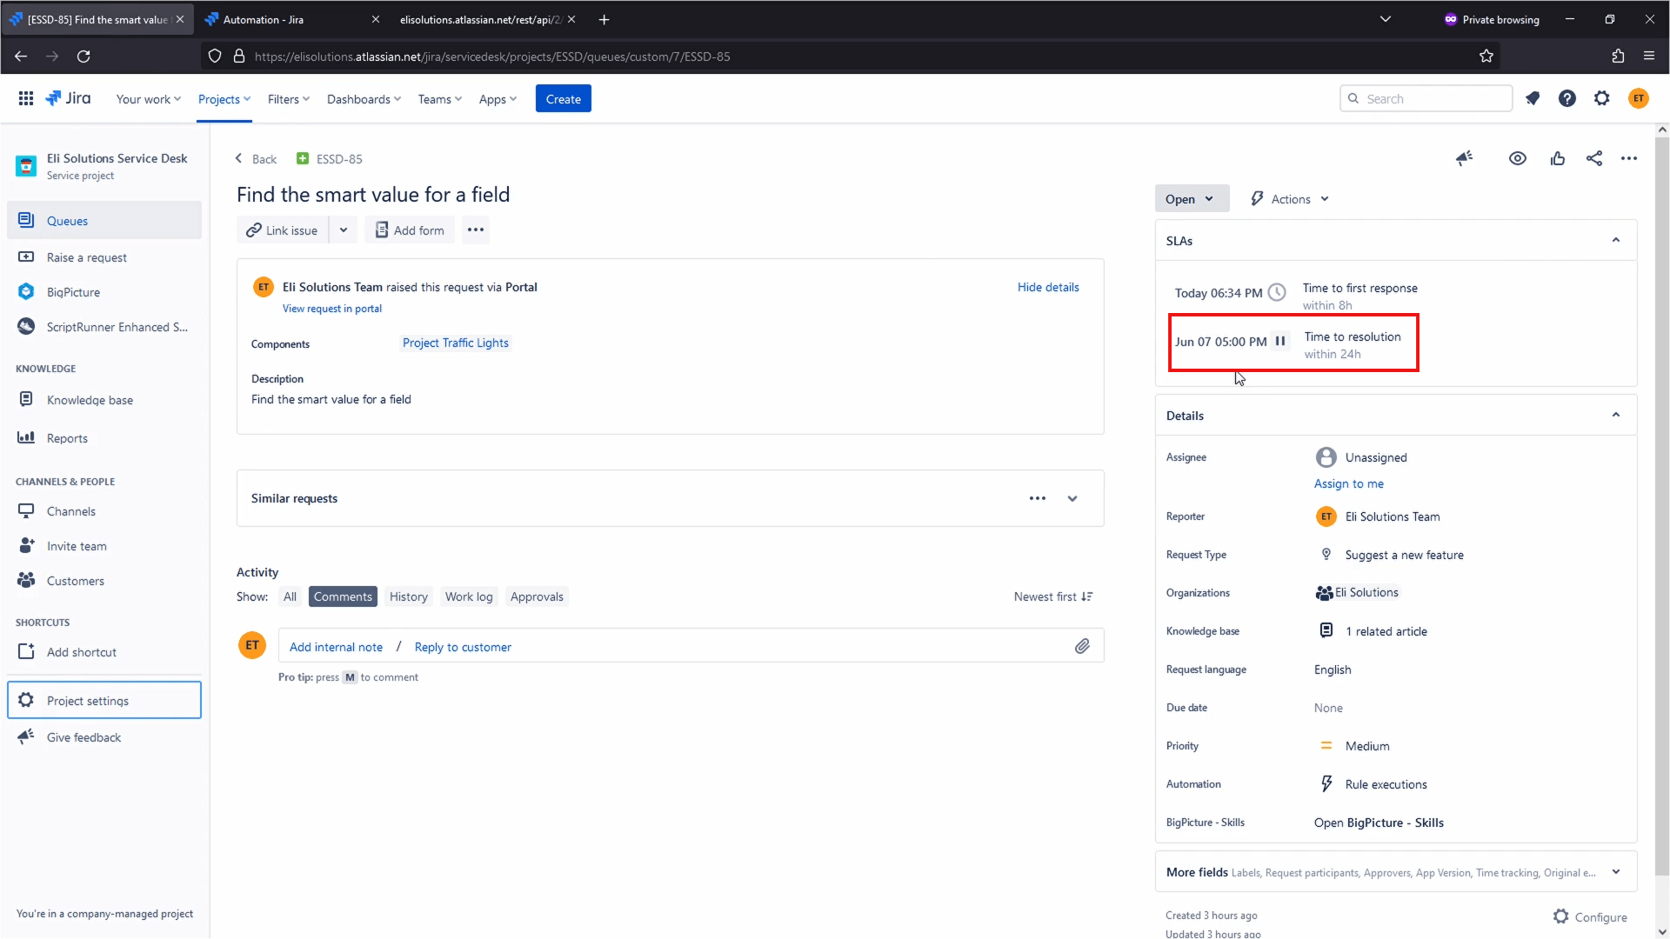Expand the More fields section
Screen dimensions: 1670x939
coord(1617,871)
